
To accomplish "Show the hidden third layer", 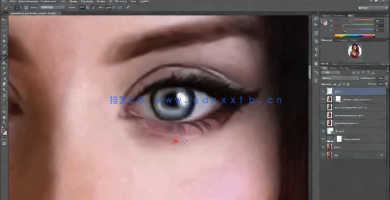I will [x=324, y=107].
